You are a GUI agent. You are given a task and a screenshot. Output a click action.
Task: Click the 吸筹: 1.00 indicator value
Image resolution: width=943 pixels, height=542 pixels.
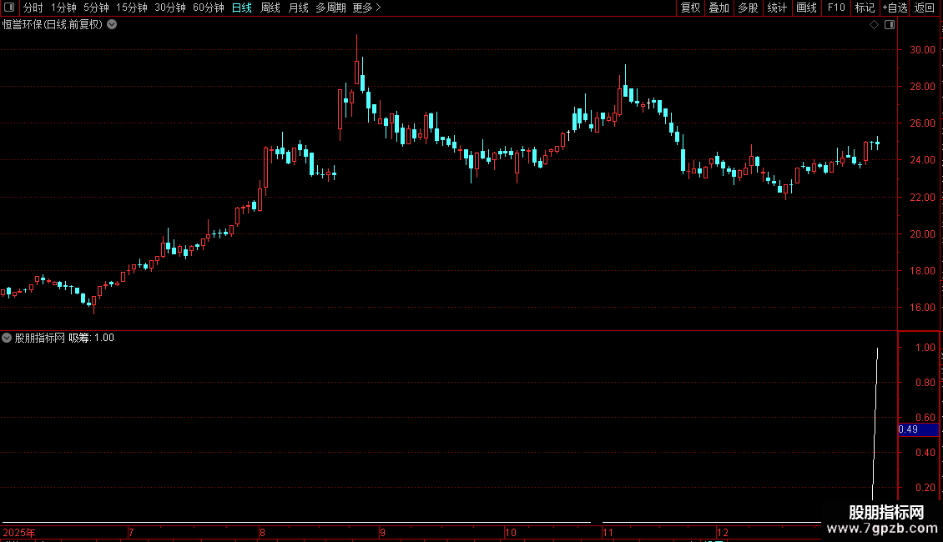(x=92, y=338)
